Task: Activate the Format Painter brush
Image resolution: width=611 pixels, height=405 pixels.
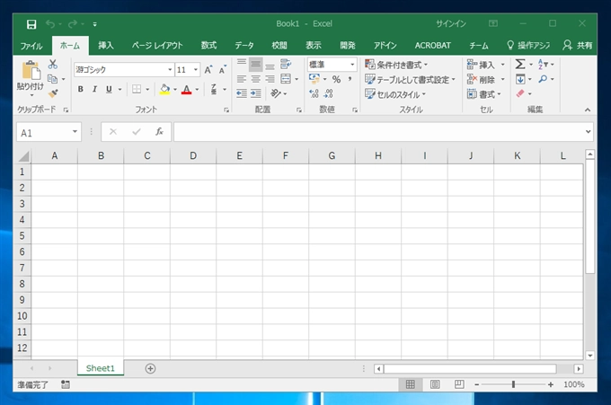Action: 53,93
